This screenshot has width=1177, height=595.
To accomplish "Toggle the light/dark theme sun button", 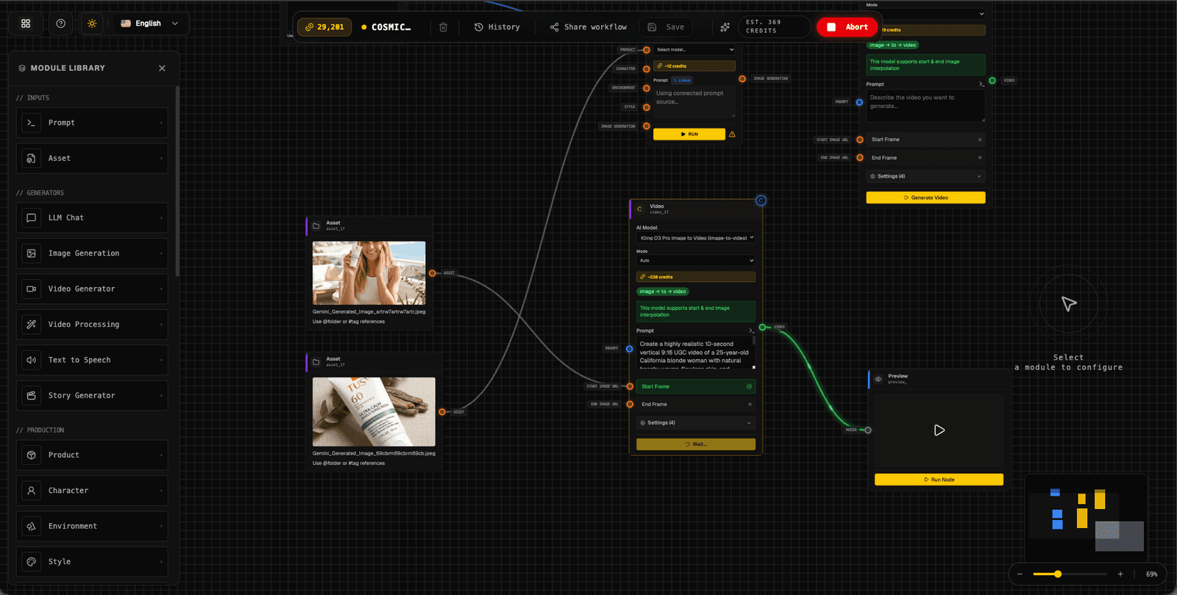I will (92, 24).
